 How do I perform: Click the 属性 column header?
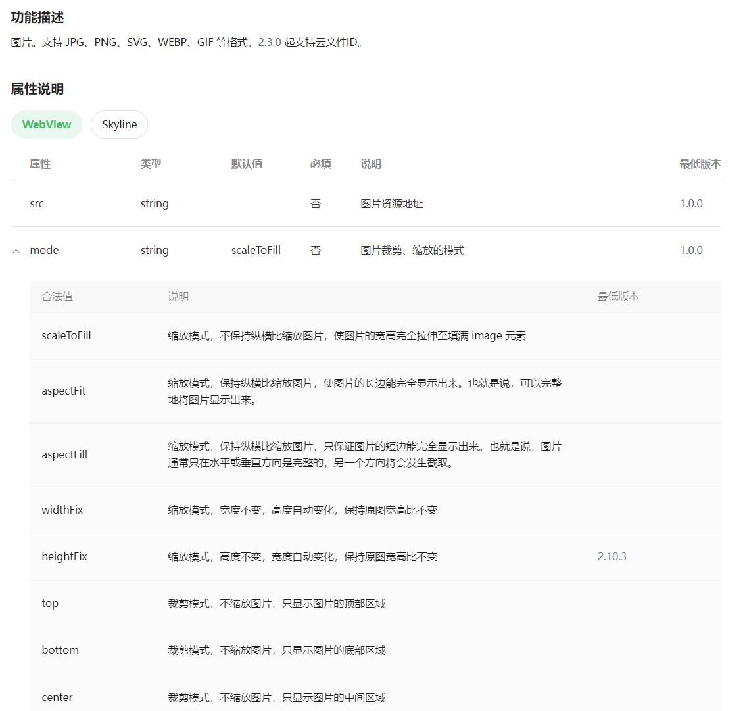(x=40, y=164)
